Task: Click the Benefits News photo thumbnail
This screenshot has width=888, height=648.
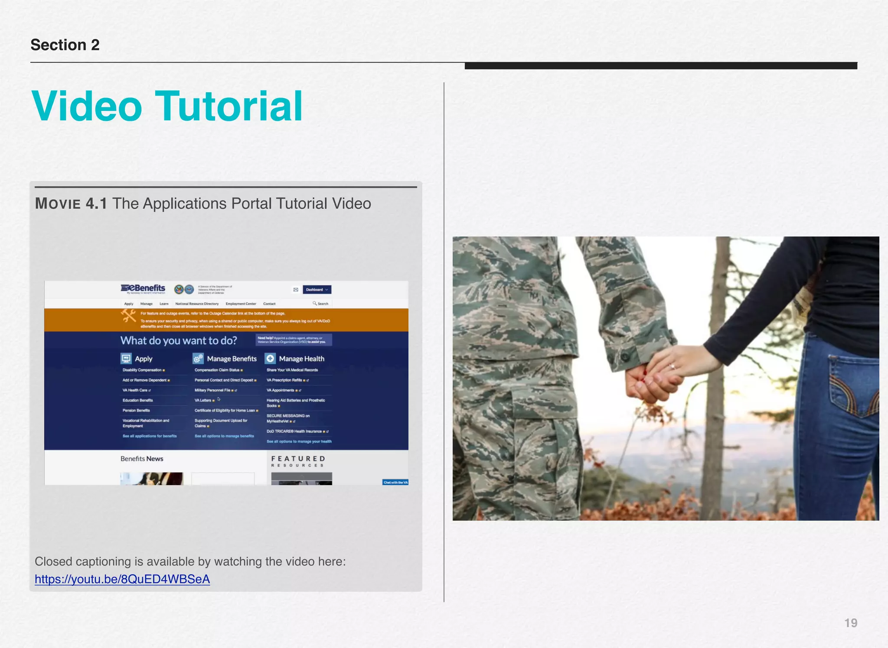Action: tap(152, 479)
